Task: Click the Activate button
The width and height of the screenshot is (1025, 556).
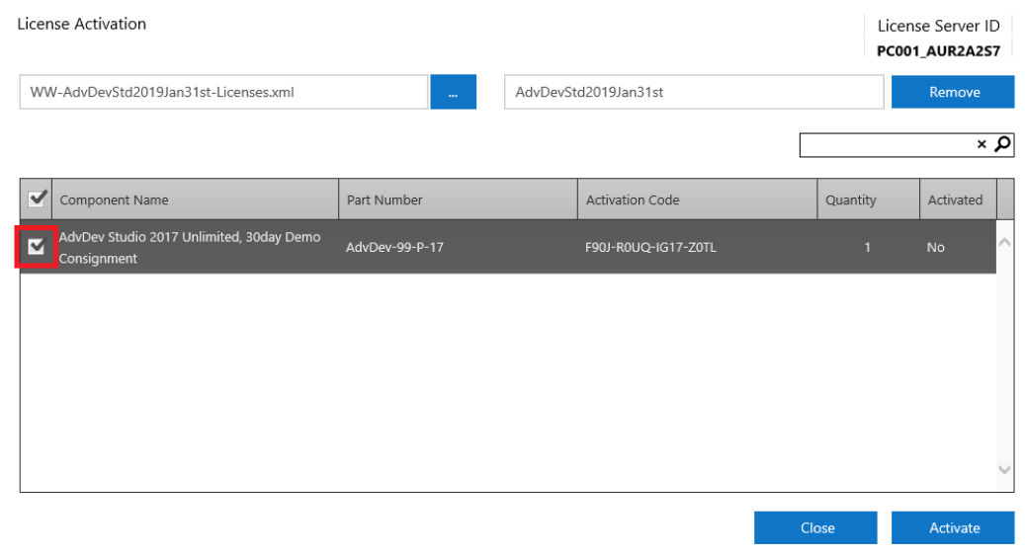Action: point(953,528)
